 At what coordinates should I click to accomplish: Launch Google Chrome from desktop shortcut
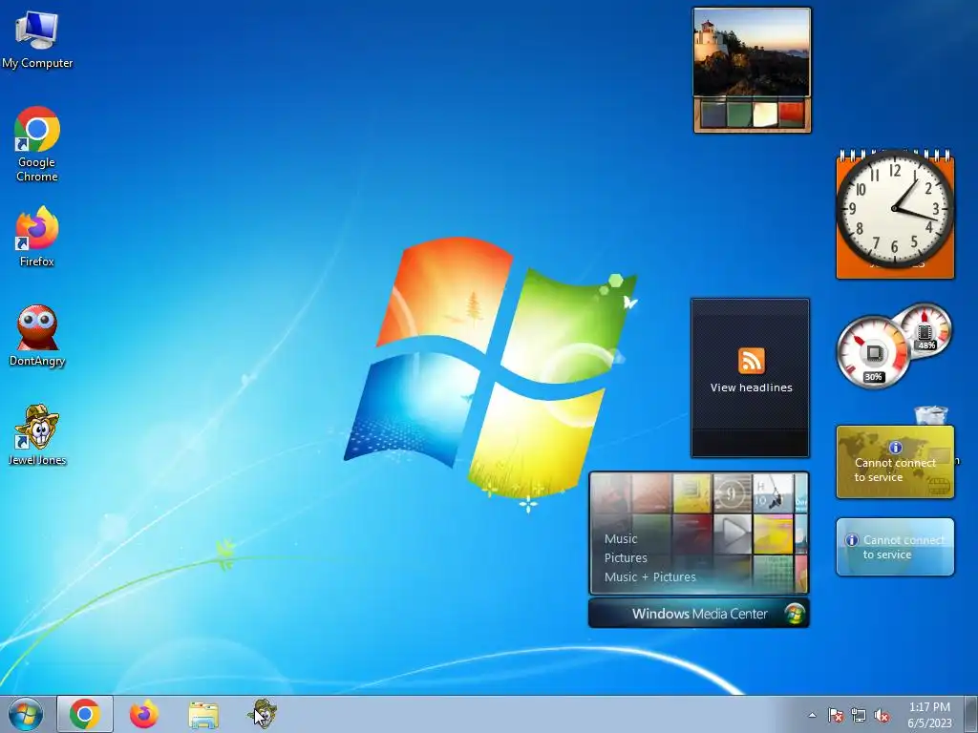pos(37,144)
